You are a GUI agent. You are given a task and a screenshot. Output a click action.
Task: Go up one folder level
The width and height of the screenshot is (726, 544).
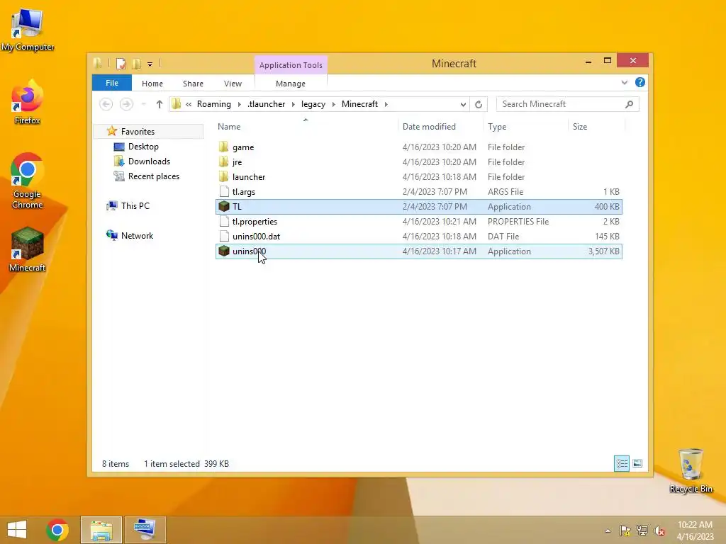[x=160, y=104]
